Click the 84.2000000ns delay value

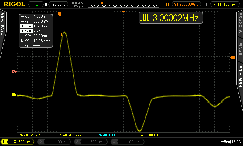(x=186, y=4)
